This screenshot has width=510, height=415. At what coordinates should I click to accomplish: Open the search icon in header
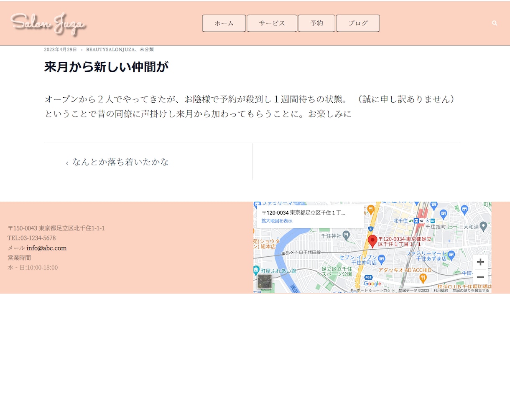pyautogui.click(x=495, y=23)
